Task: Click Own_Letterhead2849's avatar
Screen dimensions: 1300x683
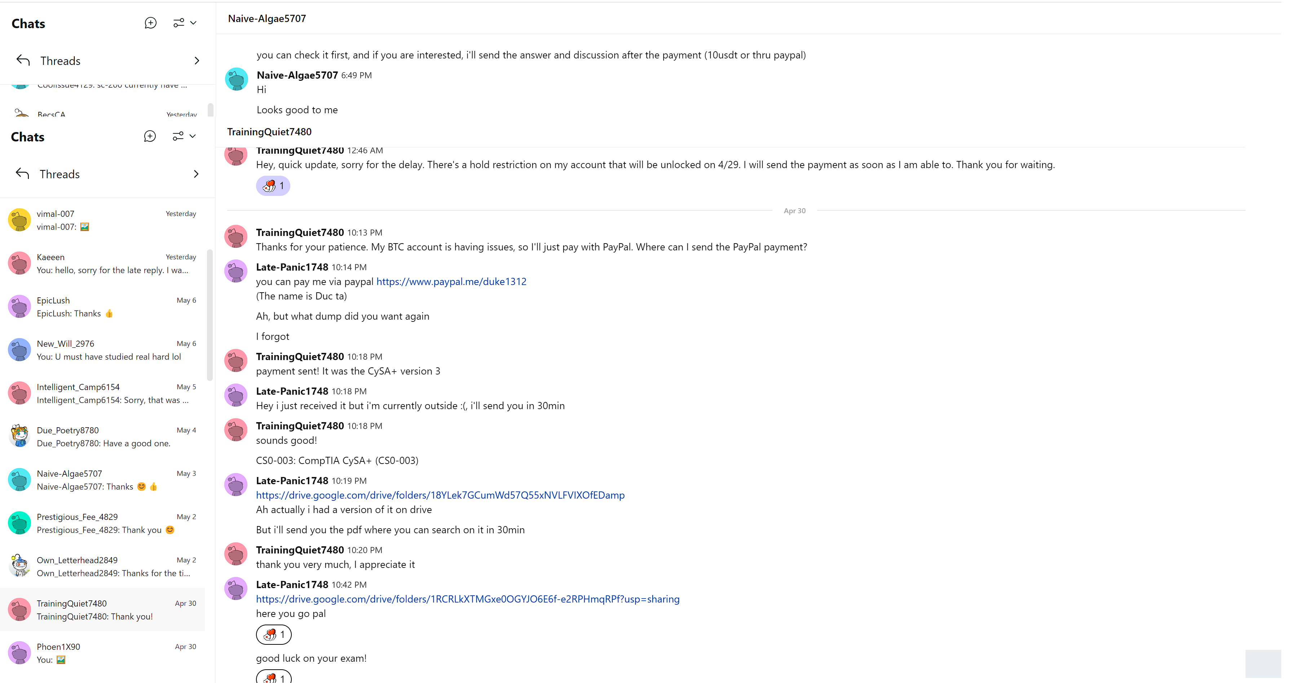Action: [x=20, y=566]
